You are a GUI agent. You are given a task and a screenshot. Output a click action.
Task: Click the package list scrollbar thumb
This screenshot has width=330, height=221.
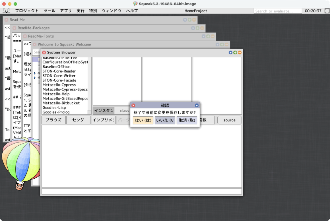(89, 112)
